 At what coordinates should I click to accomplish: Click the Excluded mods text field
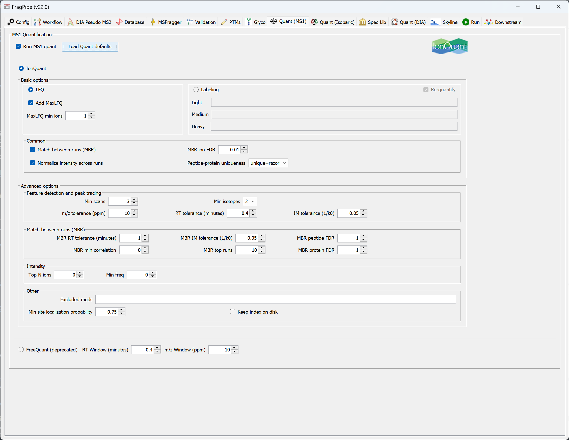tap(275, 299)
